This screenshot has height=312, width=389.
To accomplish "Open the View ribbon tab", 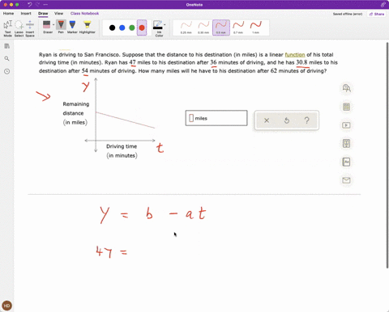I will (x=58, y=14).
